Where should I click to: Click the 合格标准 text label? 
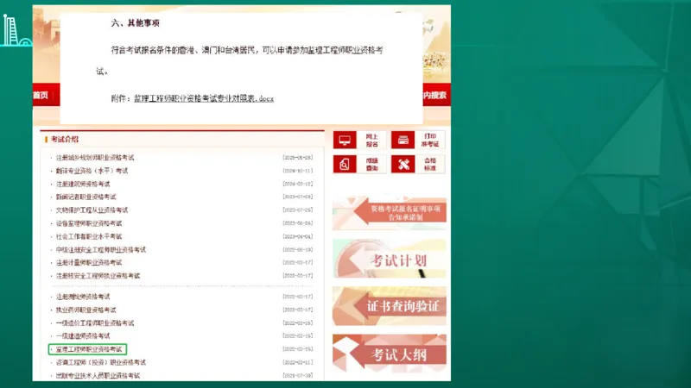pos(430,164)
